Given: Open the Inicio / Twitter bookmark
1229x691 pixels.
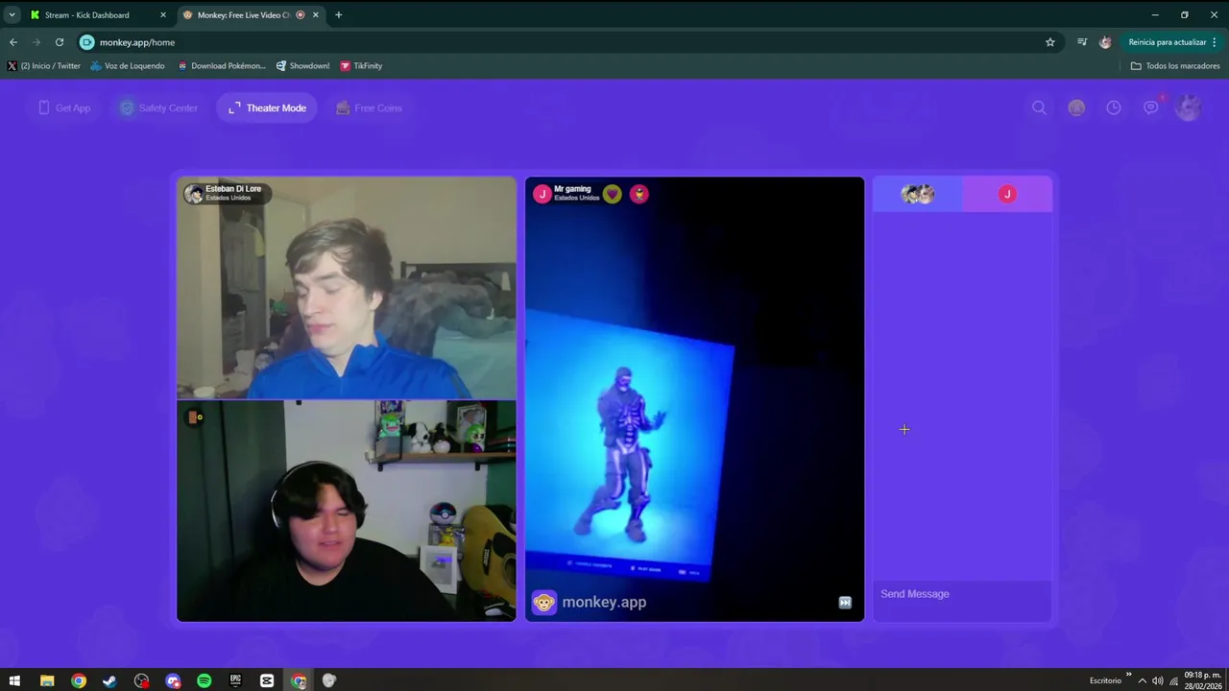Looking at the screenshot, I should (x=44, y=66).
